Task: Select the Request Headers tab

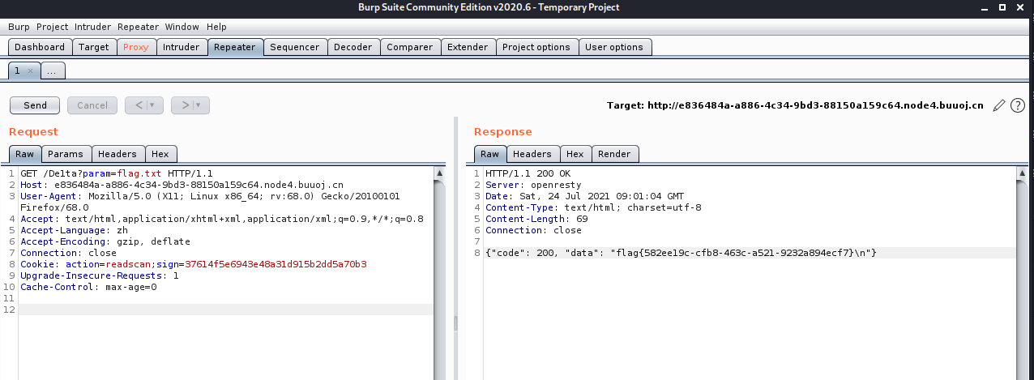Action: (118, 154)
